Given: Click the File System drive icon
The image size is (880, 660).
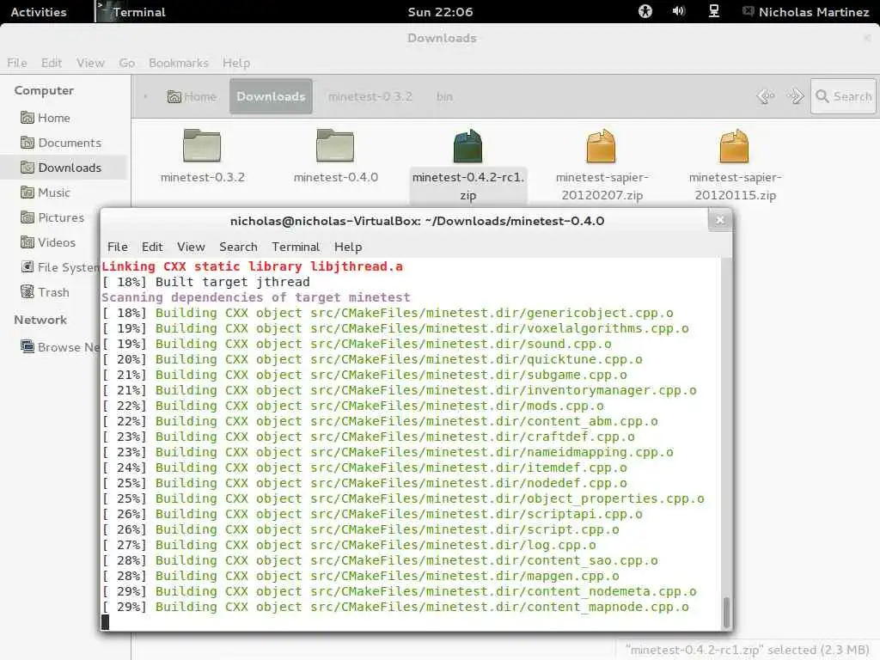Looking at the screenshot, I should pyautogui.click(x=27, y=266).
